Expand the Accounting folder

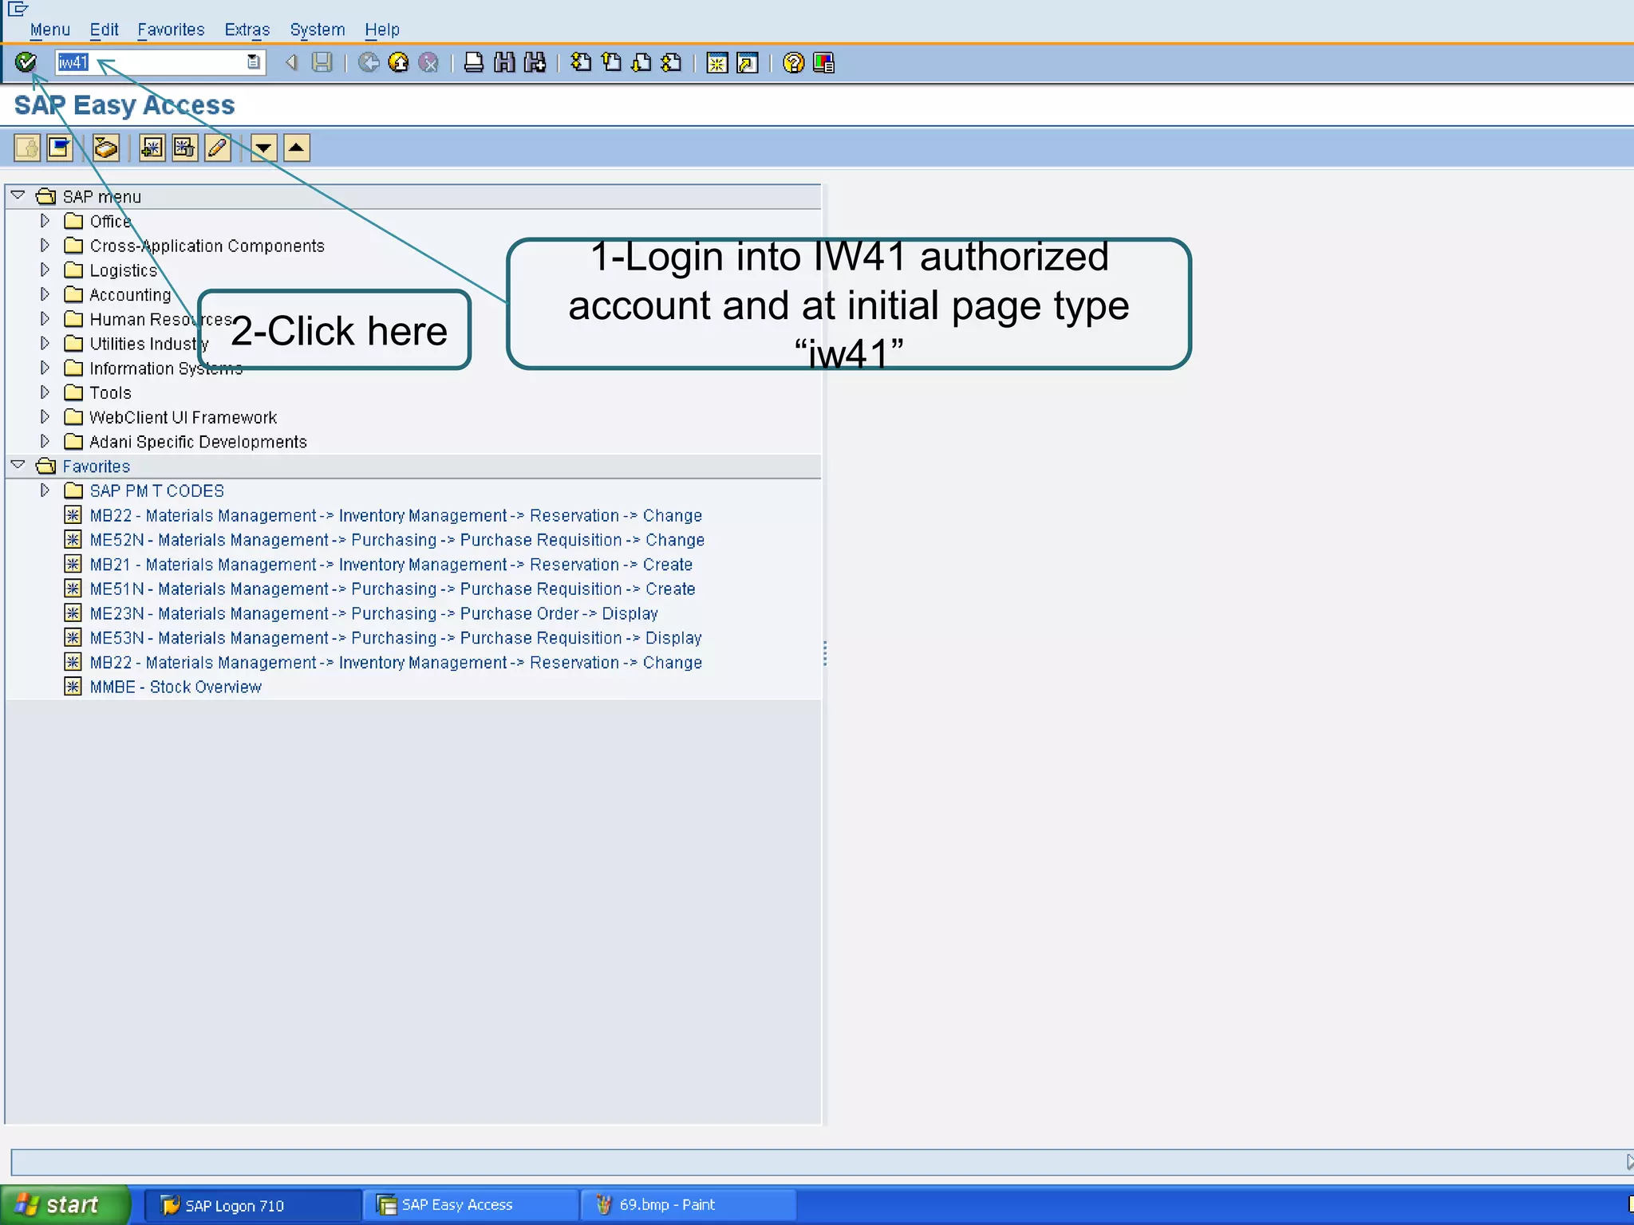pos(45,294)
